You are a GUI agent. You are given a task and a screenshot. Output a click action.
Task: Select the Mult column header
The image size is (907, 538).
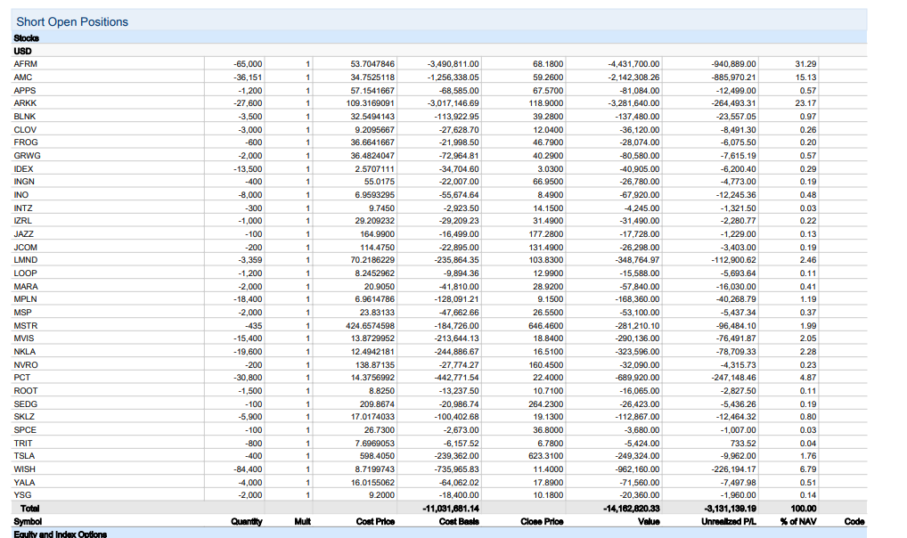pyautogui.click(x=303, y=522)
